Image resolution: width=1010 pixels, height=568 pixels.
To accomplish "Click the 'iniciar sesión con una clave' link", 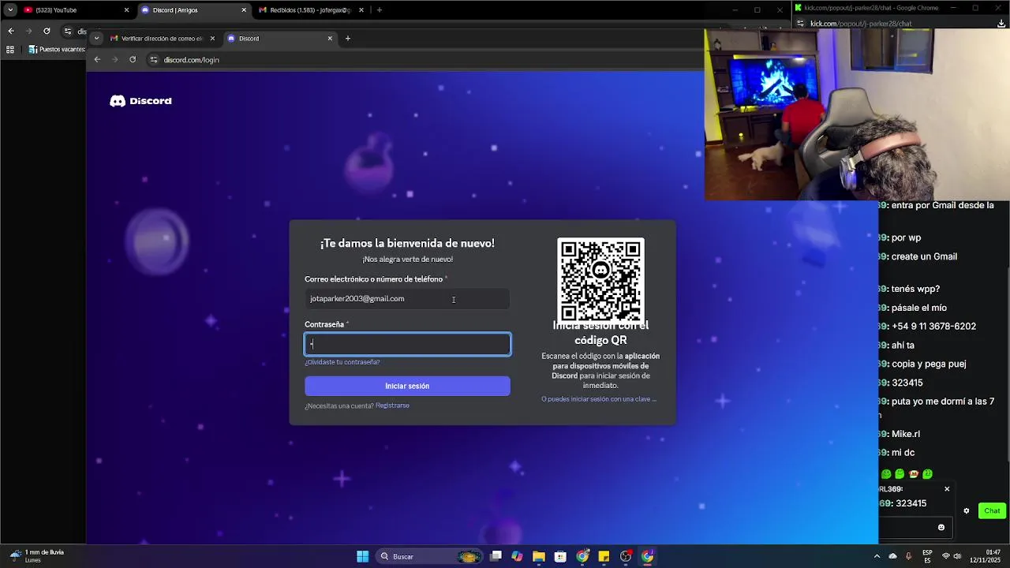I will tap(599, 399).
